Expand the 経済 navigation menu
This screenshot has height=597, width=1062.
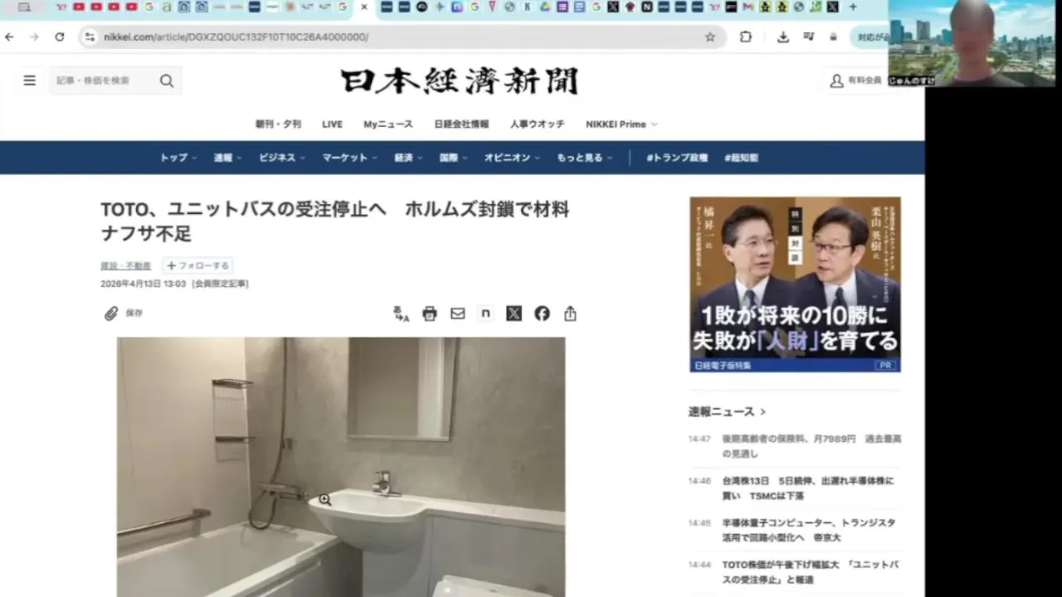(408, 158)
